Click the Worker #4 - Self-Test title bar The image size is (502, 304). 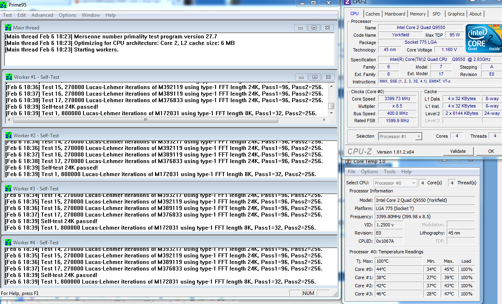(x=169, y=242)
